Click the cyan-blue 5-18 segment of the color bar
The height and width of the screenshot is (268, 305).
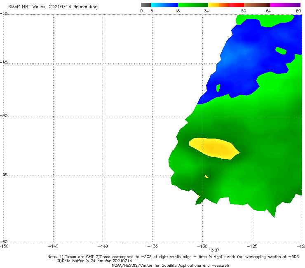pyautogui.click(x=164, y=5)
